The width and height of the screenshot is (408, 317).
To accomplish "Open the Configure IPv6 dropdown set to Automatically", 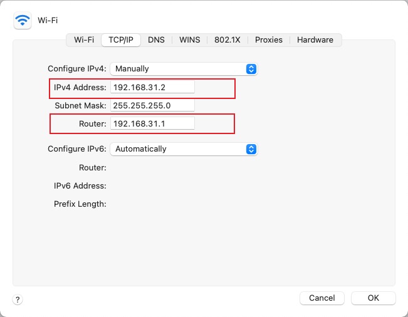I will 184,149.
